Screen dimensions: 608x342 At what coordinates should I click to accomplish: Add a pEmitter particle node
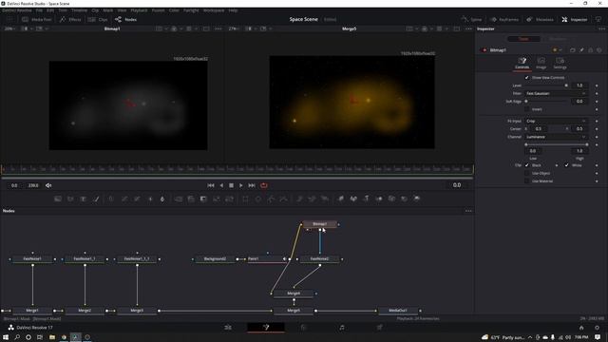click(x=299, y=199)
